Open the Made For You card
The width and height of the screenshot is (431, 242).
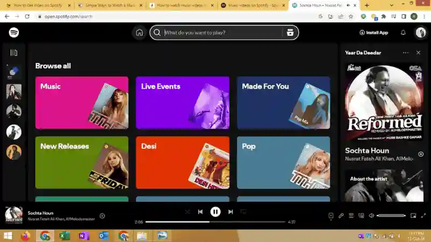(x=283, y=103)
